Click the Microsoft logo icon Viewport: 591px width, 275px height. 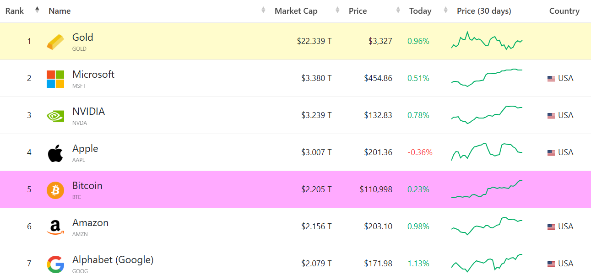tap(55, 79)
